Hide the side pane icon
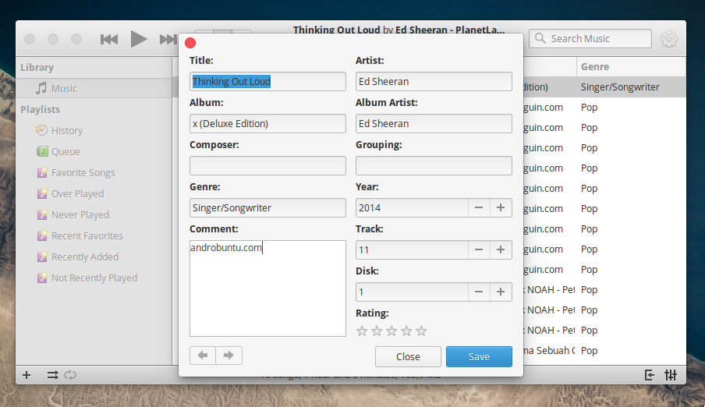 point(650,374)
